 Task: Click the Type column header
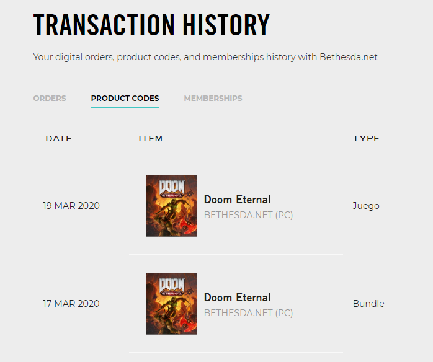(x=366, y=139)
